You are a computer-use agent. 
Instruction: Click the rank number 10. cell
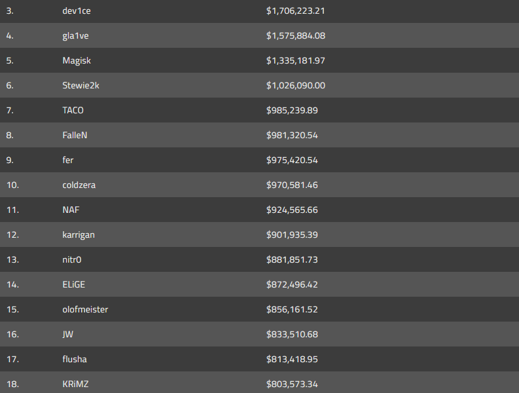[x=13, y=185]
